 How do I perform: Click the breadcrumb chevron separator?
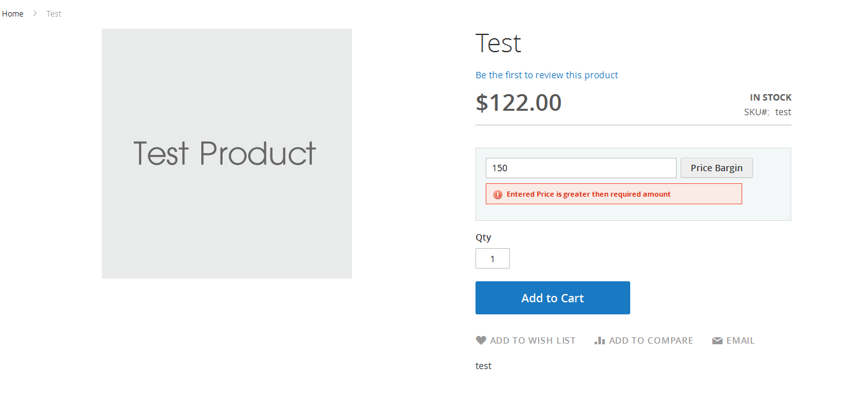coord(35,13)
